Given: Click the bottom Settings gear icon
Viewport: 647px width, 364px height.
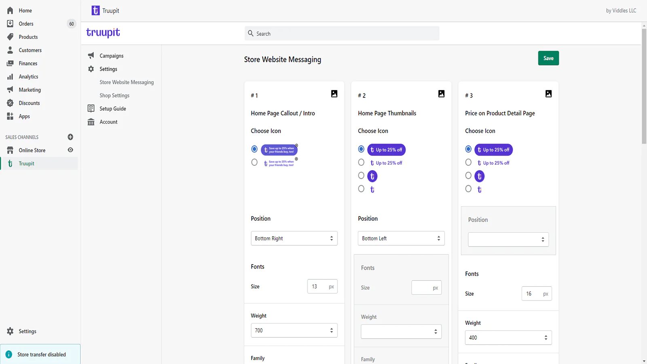Looking at the screenshot, I should 10,331.
